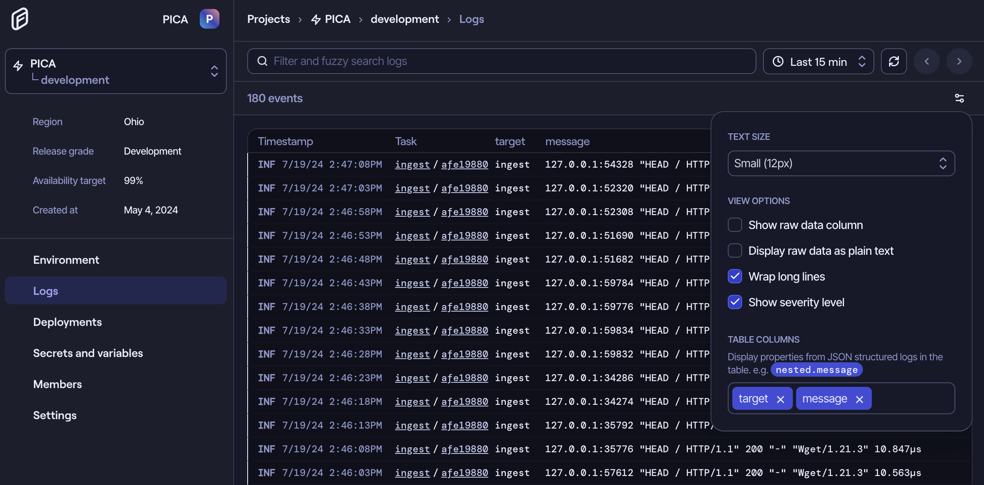
Task: Navigate to the previous logs page
Action: [x=927, y=61]
